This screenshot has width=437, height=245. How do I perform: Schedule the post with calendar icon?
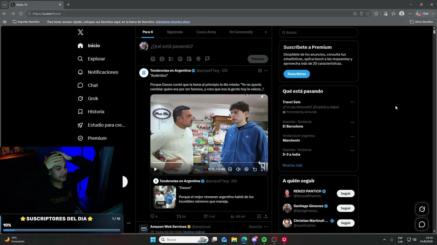(189, 59)
